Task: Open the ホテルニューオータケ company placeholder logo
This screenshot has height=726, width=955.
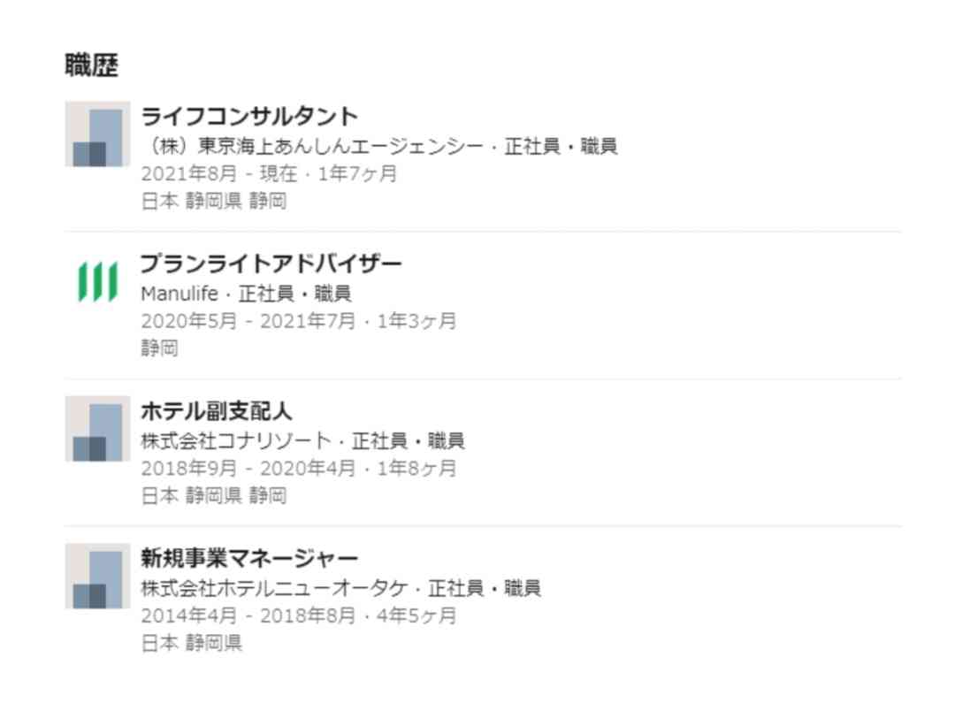Action: click(97, 577)
